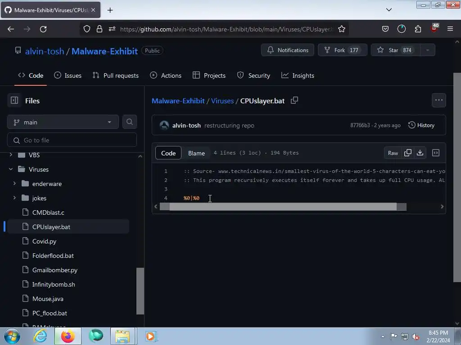
Task: Open the Infinitybomb.sh file
Action: click(54, 284)
